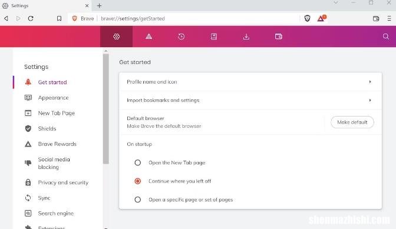396x229 pixels.
Task: Open the Get started settings section
Action: click(x=52, y=82)
